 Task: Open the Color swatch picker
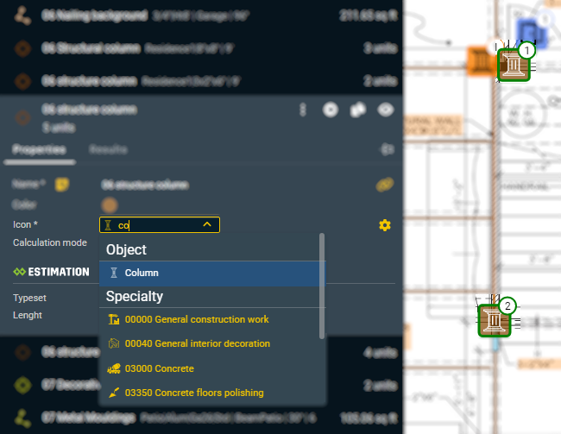109,204
